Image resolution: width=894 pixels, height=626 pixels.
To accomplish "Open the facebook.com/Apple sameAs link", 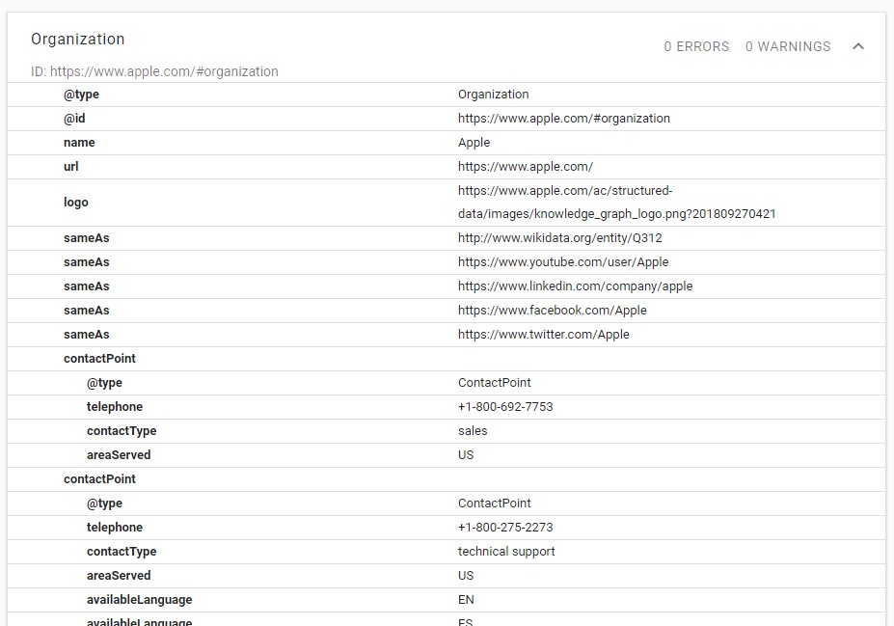I will [552, 311].
